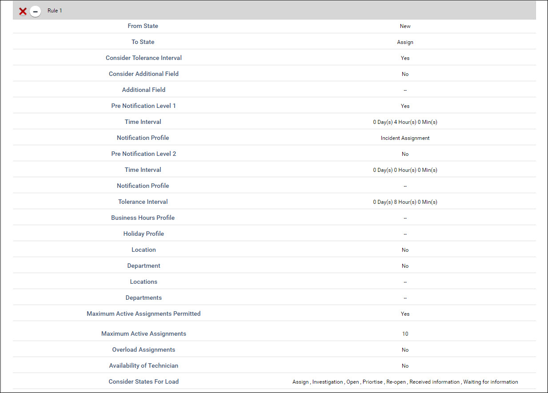Image resolution: width=548 pixels, height=393 pixels.
Task: Select the Overload Assignments label
Action: click(x=144, y=350)
